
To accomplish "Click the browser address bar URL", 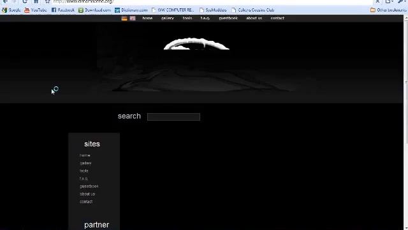I will (x=84, y=1).
